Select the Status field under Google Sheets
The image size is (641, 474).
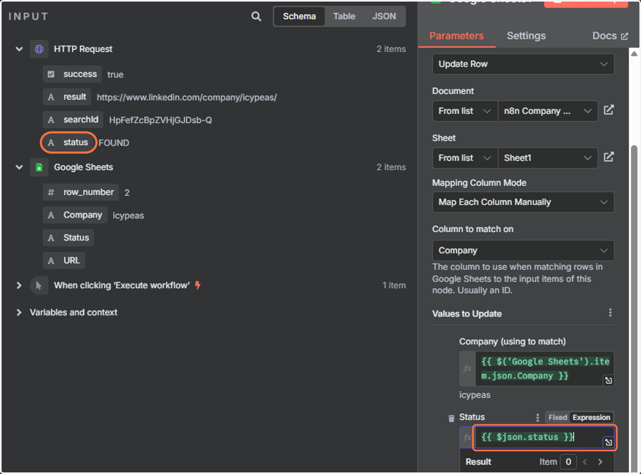point(68,238)
